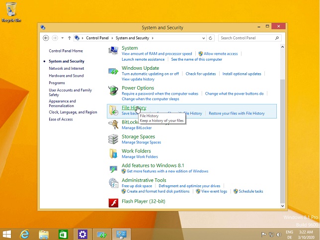Open the Recycle Bin on desktop
This screenshot has width=320, height=240.
[11, 12]
